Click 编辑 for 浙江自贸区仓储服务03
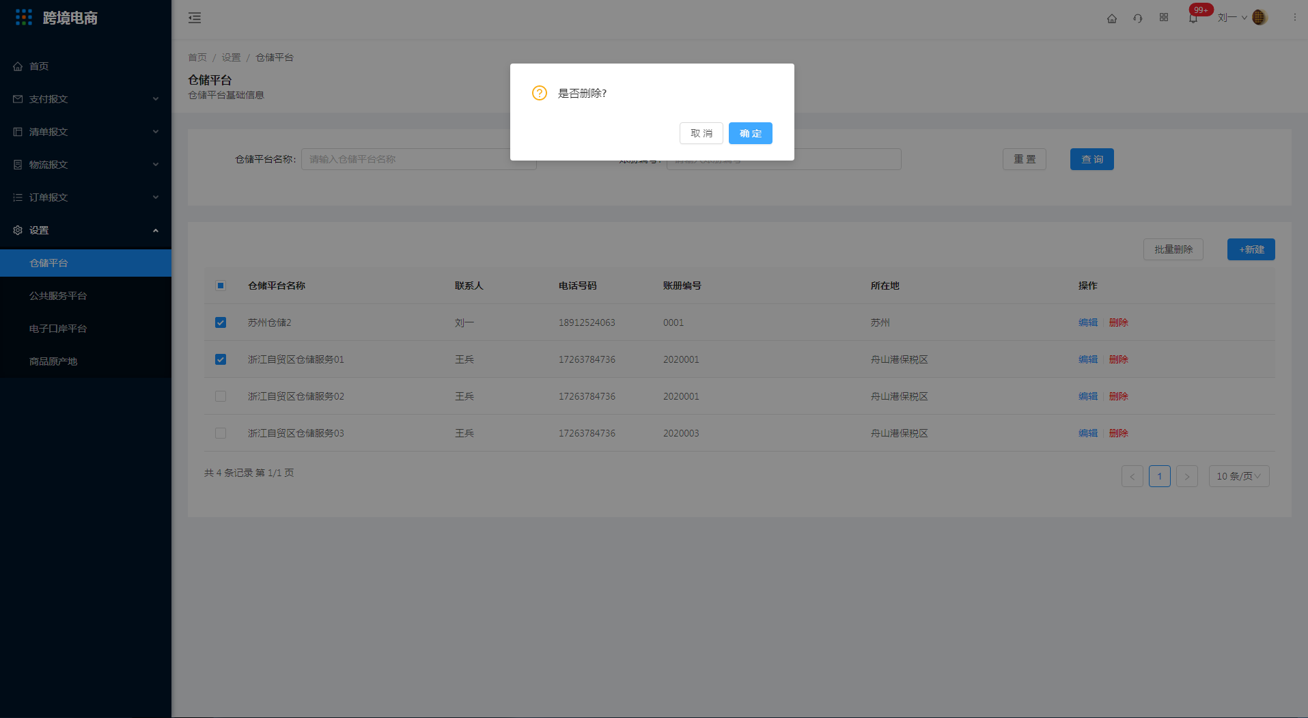This screenshot has height=718, width=1308. [x=1088, y=433]
